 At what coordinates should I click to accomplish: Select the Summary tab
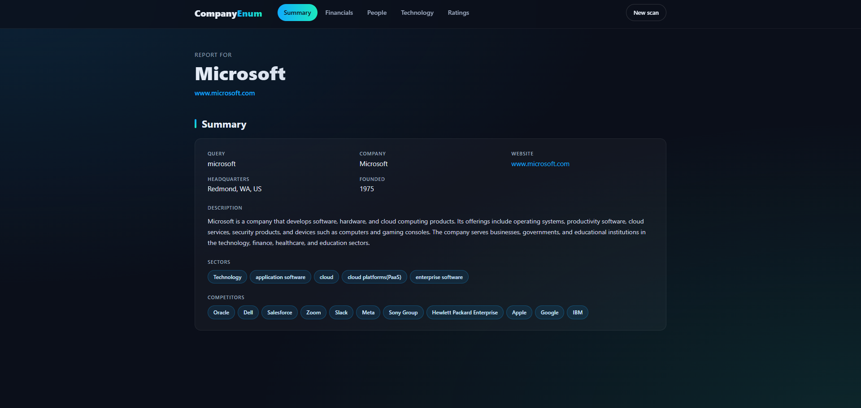coord(297,13)
